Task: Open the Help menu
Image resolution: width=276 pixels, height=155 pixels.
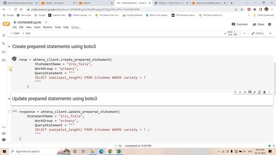Action: pos(66,27)
